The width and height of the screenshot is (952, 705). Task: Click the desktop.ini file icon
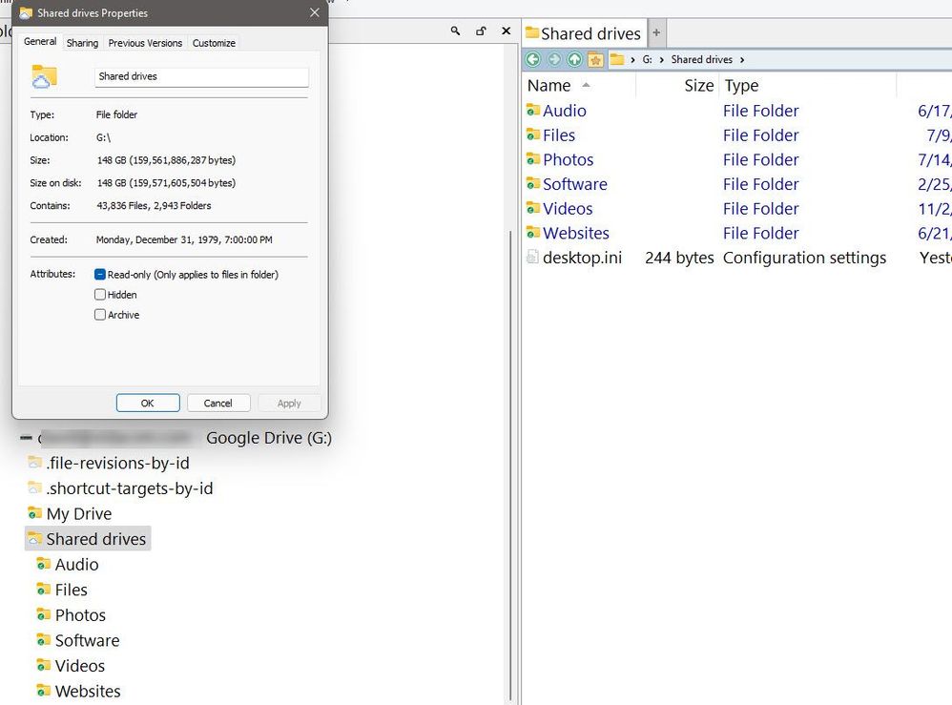(x=532, y=257)
